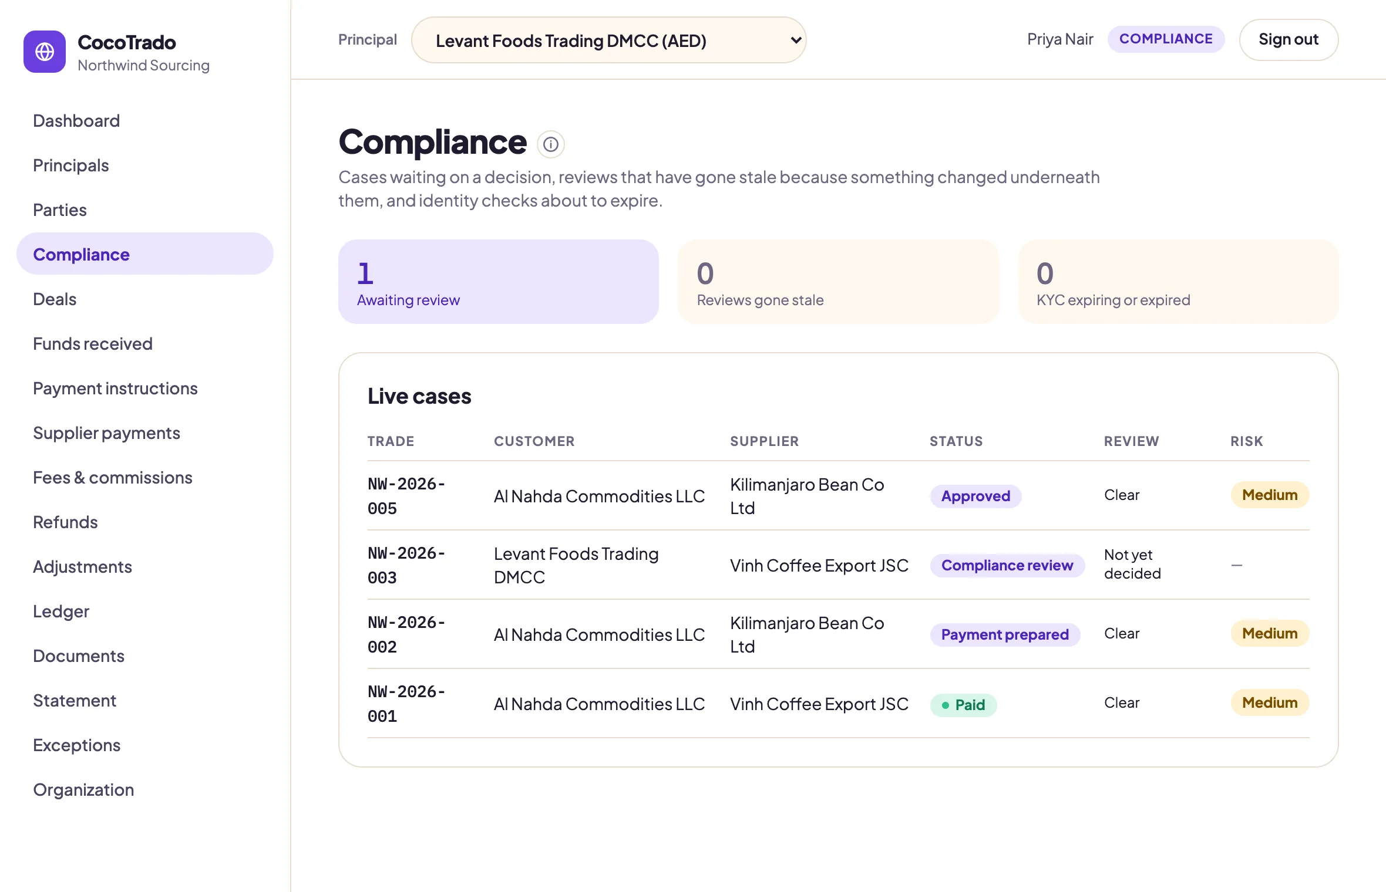Open the Principal dropdown selector
The height and width of the screenshot is (892, 1386).
tap(608, 40)
